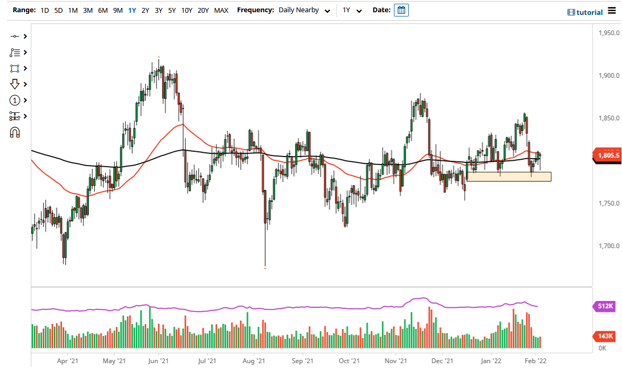Viewport: 622px width, 369px height.
Task: Switch chart range to MAX
Action: point(221,10)
